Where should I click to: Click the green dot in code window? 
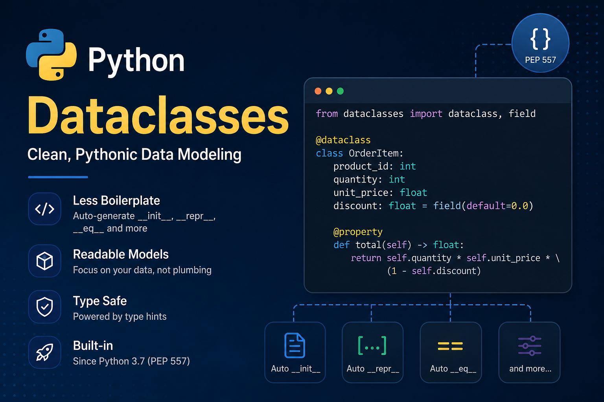[341, 91]
